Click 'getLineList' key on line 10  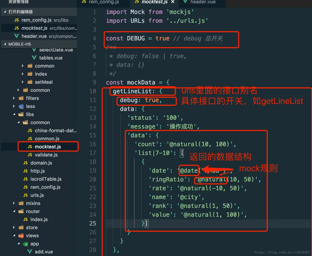[x=132, y=91]
